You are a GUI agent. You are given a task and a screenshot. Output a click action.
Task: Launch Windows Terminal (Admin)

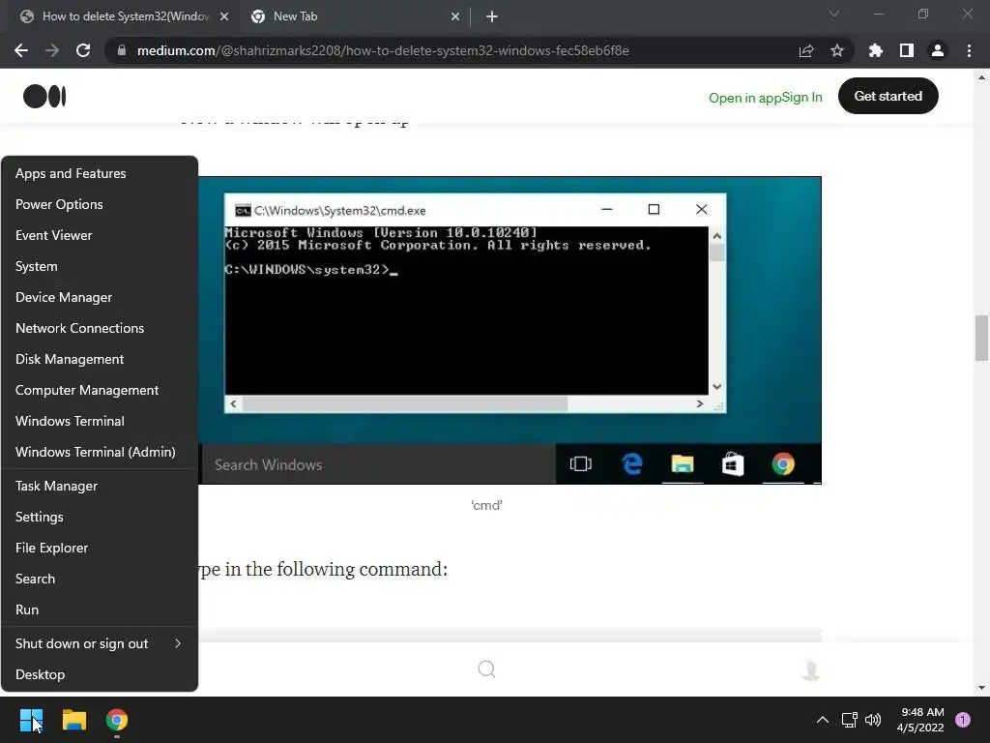tap(100, 452)
